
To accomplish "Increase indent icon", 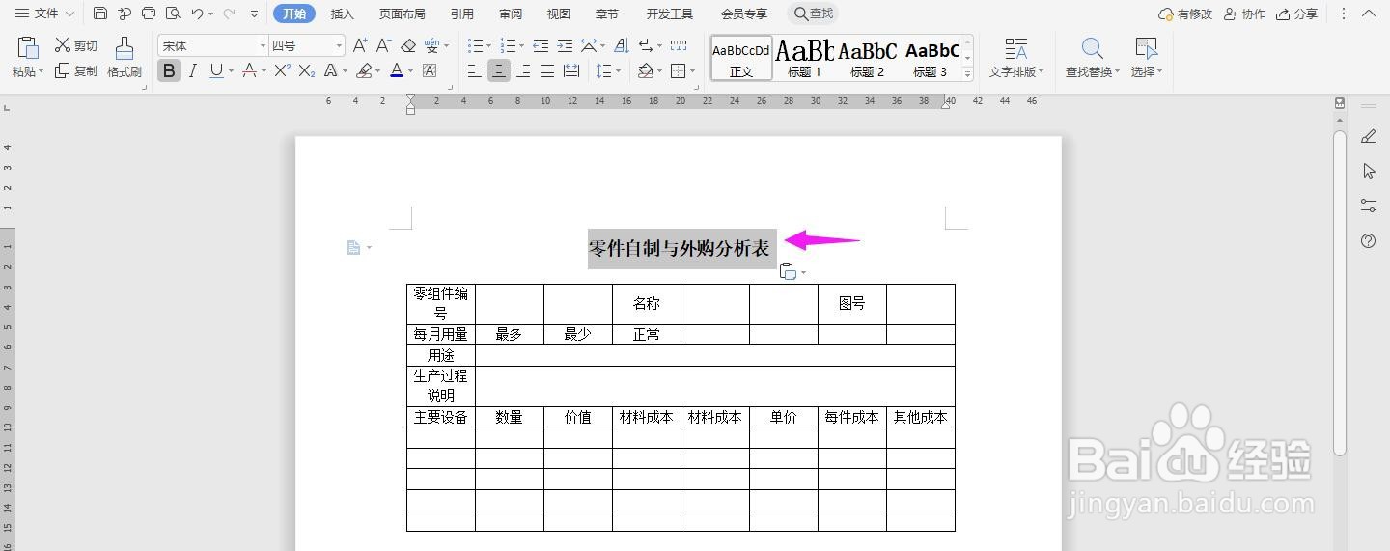I will [x=565, y=45].
